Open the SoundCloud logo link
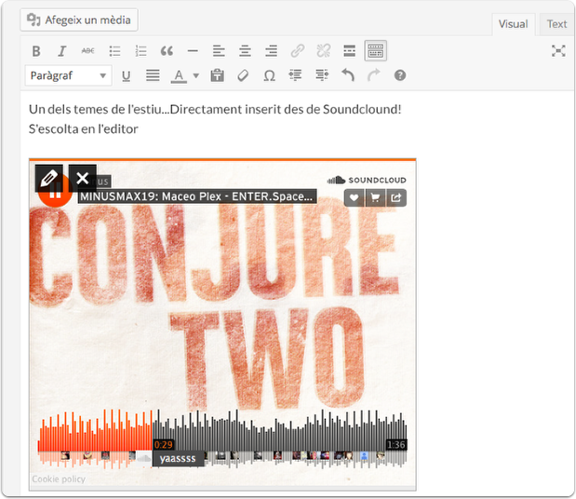 click(x=367, y=180)
